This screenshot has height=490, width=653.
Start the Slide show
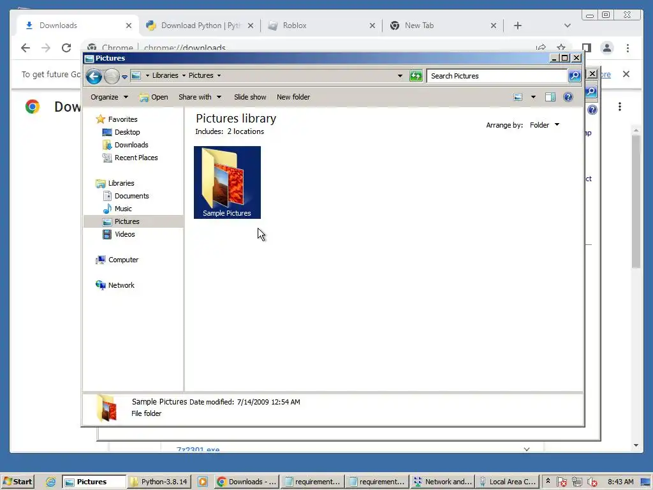(x=250, y=97)
